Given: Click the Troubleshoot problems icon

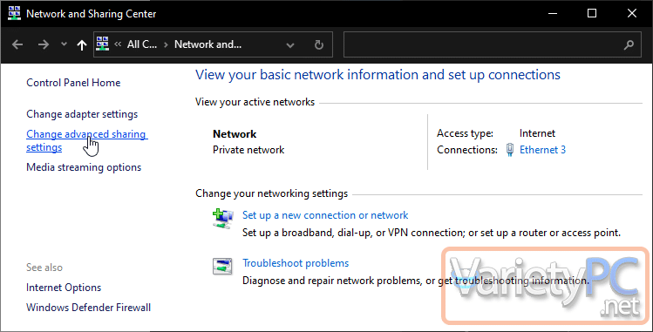Looking at the screenshot, I should pyautogui.click(x=222, y=267).
